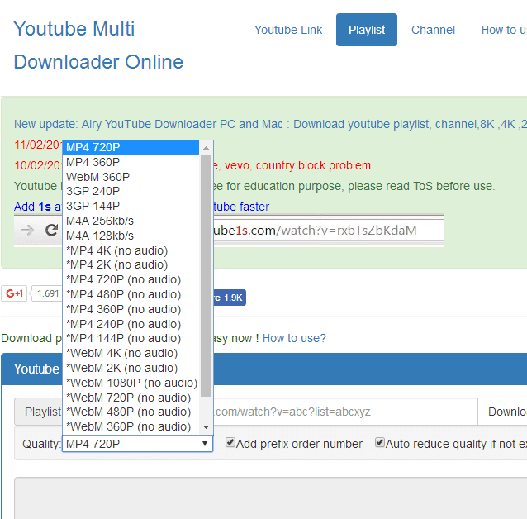The height and width of the screenshot is (519, 527).
Task: Choose *MP4 2K (no audio) option
Action: pos(131,265)
